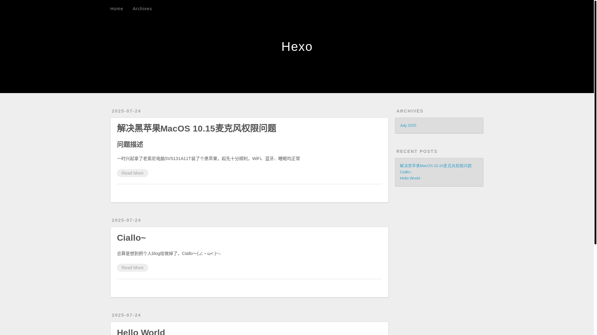Click the date above the Hello World post
The image size is (597, 335).
point(127,315)
